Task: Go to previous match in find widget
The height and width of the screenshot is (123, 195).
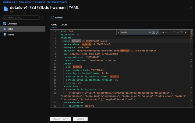Action: [x=174, y=32]
